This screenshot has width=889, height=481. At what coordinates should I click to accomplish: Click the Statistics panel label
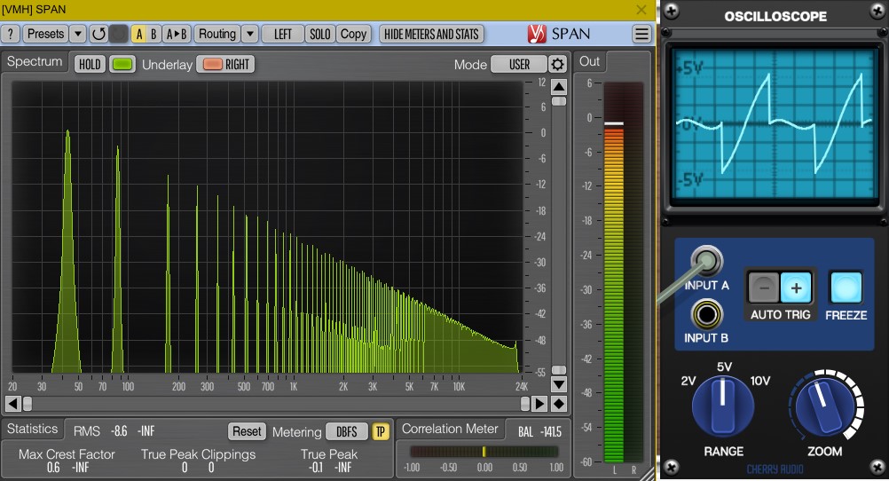click(x=32, y=429)
